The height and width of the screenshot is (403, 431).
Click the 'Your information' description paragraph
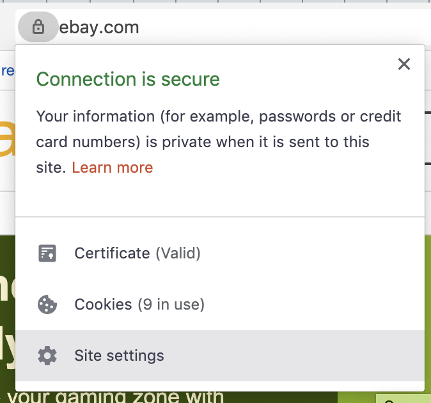[x=219, y=142]
